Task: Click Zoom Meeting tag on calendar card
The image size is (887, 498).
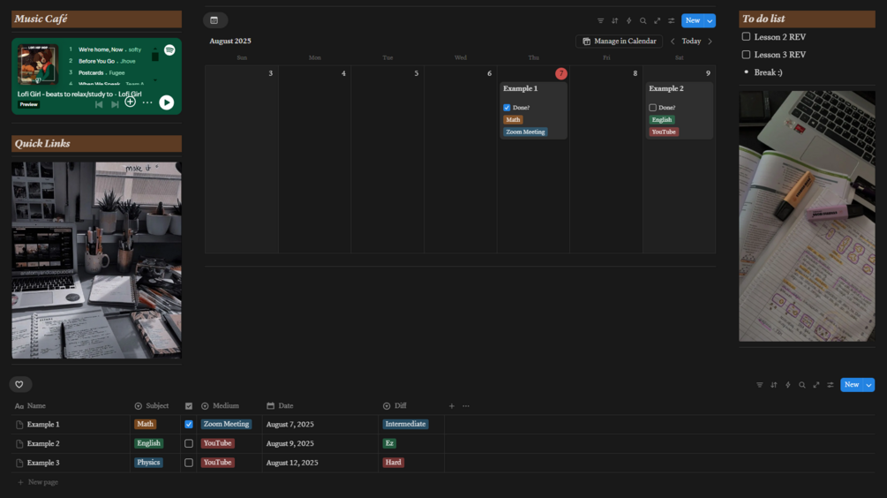Action: click(525, 132)
